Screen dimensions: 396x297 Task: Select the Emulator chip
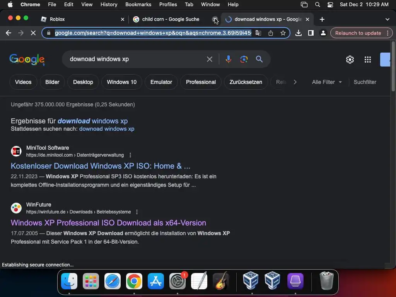point(161,82)
